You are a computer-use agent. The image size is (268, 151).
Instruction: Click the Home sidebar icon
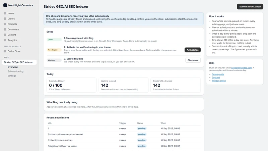point(5,13)
